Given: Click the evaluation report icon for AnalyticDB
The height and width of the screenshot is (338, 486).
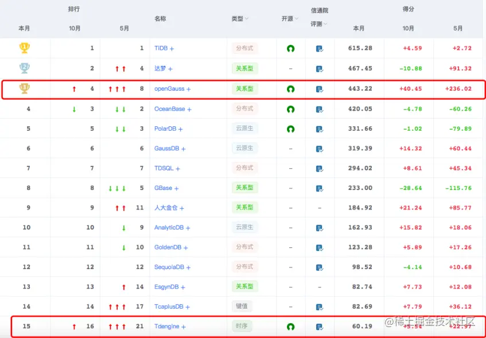Looking at the screenshot, I should 320,228.
